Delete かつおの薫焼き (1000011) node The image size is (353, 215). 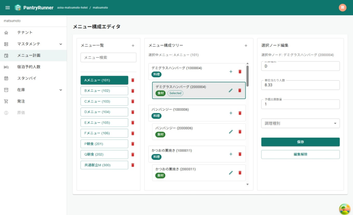tap(240, 154)
